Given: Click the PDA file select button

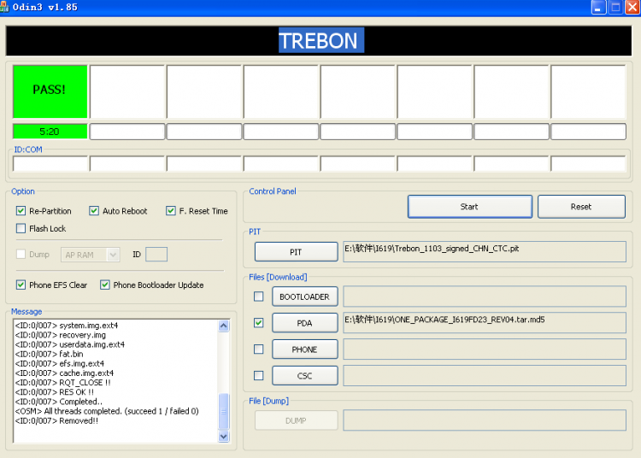Looking at the screenshot, I should coord(305,323).
